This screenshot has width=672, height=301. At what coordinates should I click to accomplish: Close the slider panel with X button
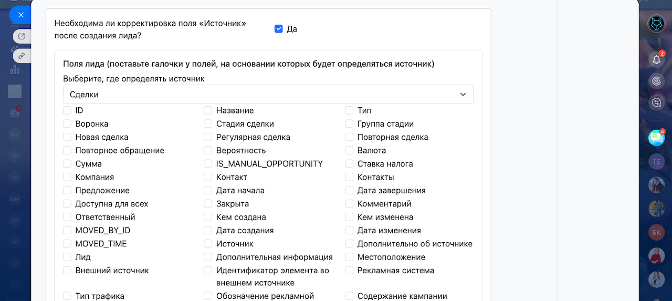[20, 15]
